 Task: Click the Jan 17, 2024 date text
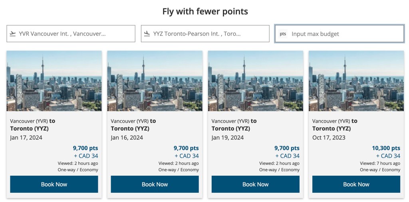26,138
